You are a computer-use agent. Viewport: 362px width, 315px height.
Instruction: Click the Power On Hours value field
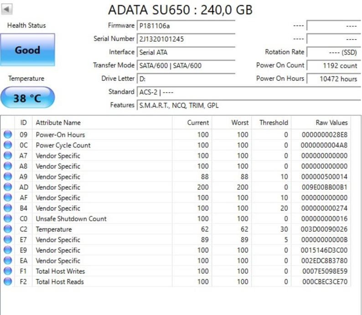coord(333,79)
